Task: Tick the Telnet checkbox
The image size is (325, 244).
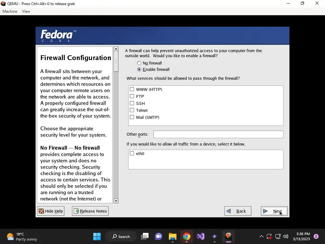Action: coord(132,110)
